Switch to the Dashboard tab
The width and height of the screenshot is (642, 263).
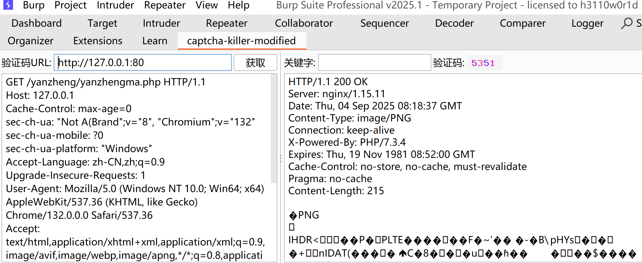click(36, 23)
